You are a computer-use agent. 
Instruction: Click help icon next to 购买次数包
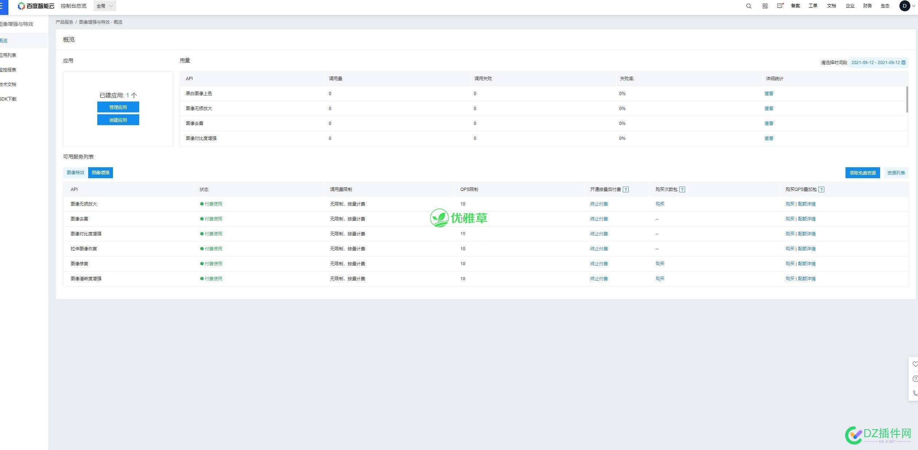coord(682,189)
